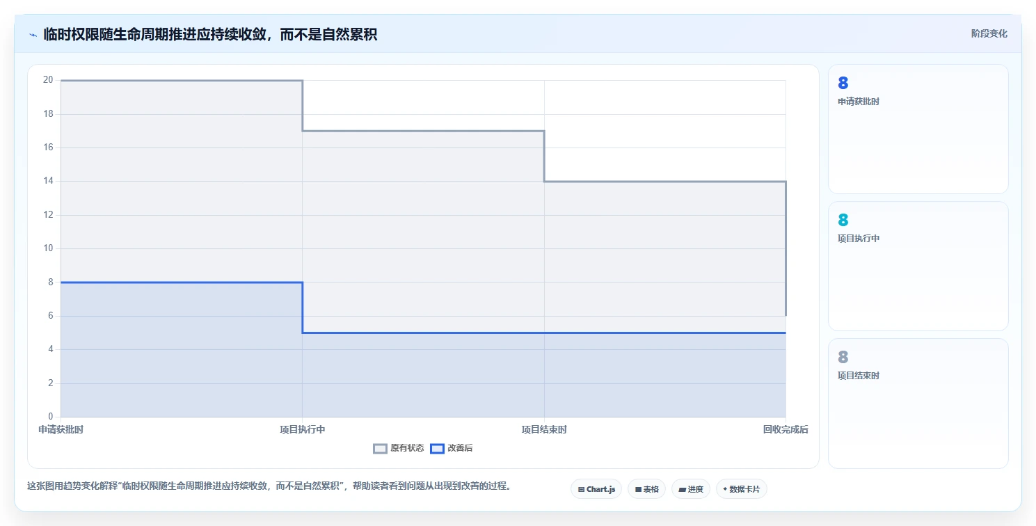Image resolution: width=1036 pixels, height=526 pixels.
Task: Click the Chart.js tag button
Action: click(x=596, y=489)
